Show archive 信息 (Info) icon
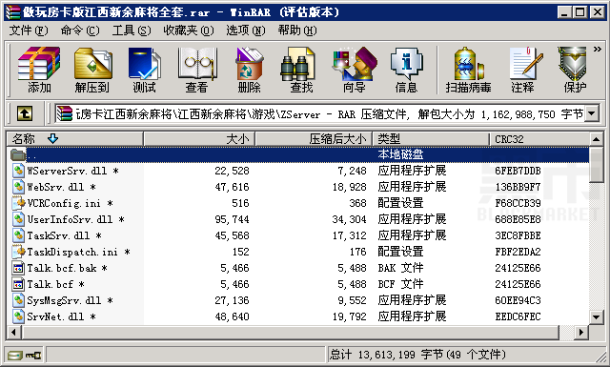The height and width of the screenshot is (367, 610). [x=407, y=70]
